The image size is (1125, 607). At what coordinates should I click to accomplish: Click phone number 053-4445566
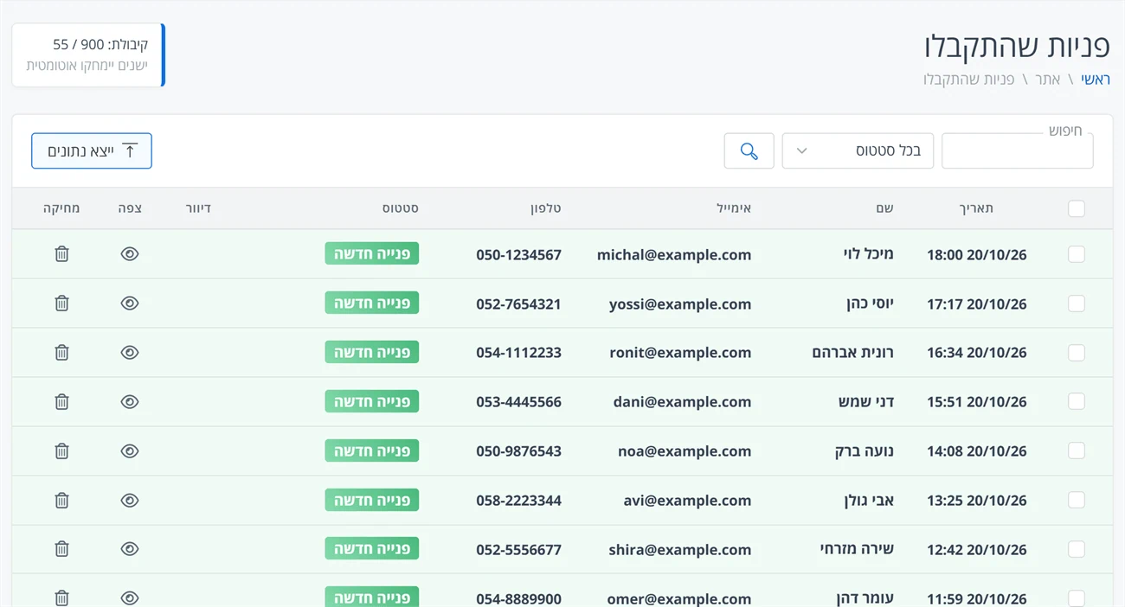pyautogui.click(x=518, y=402)
